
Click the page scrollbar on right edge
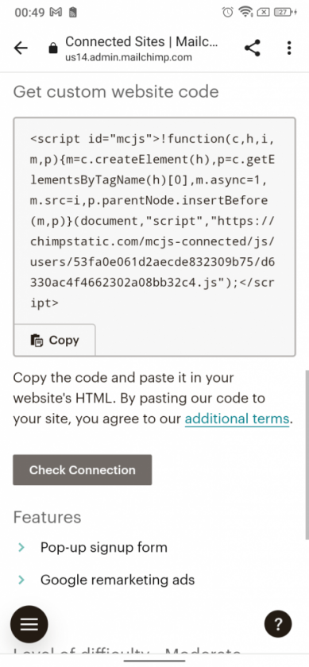[x=306, y=454]
